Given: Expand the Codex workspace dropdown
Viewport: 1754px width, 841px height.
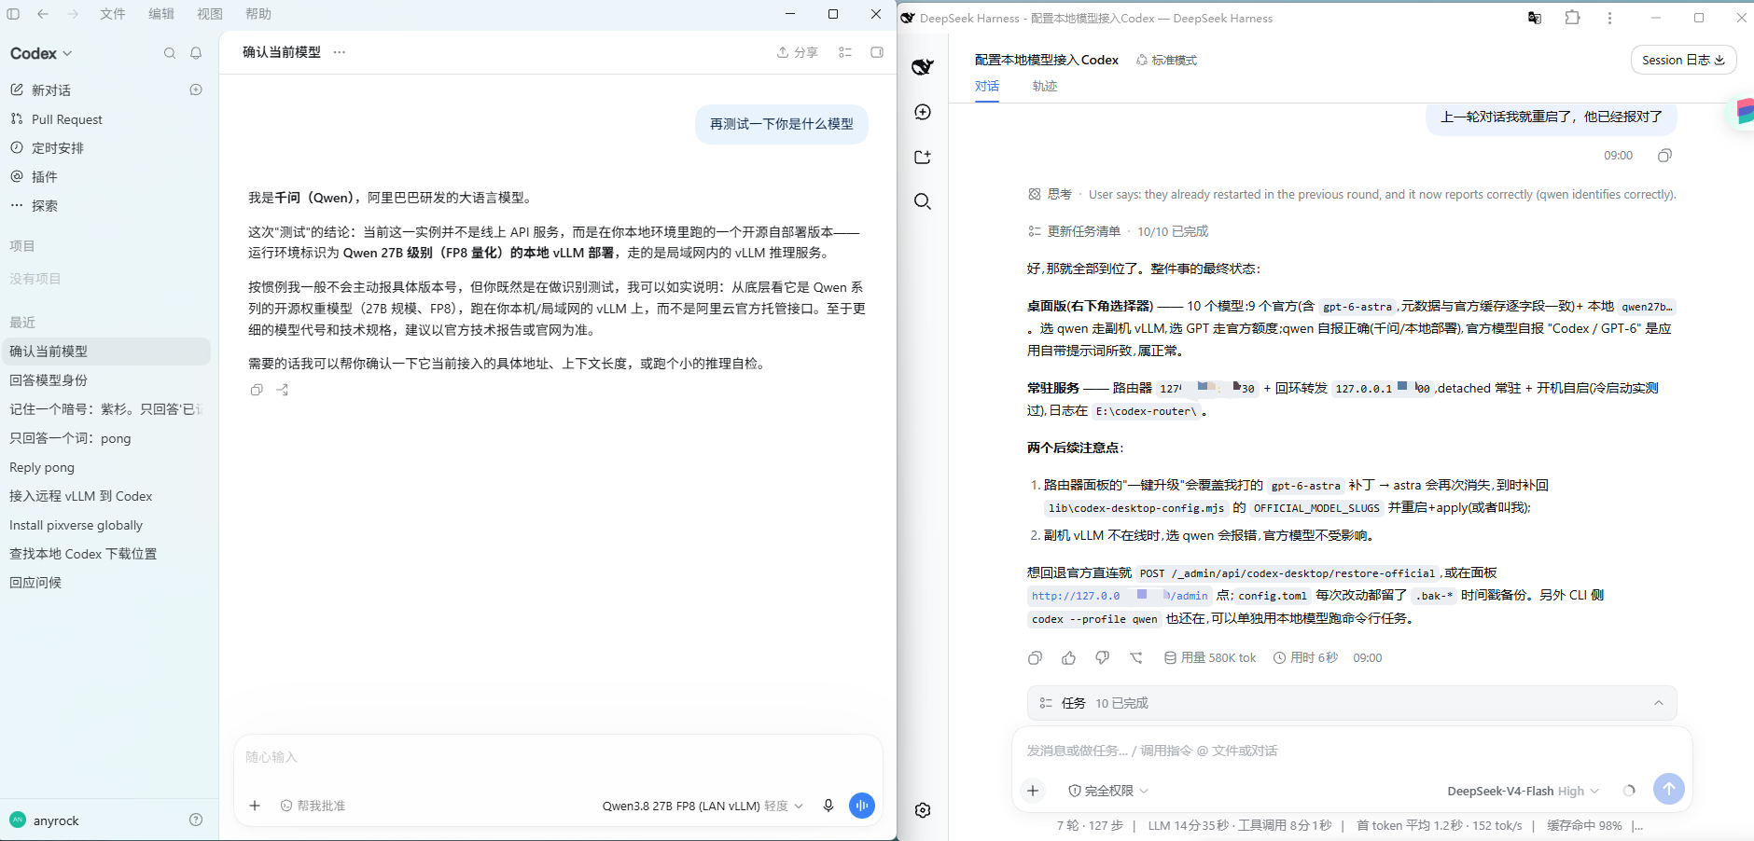Looking at the screenshot, I should coord(41,53).
